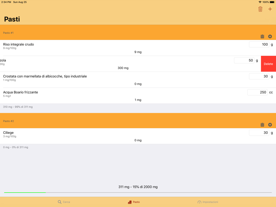Tap the Pasto #1 header label
The height and width of the screenshot is (207, 276).
pyautogui.click(x=8, y=33)
